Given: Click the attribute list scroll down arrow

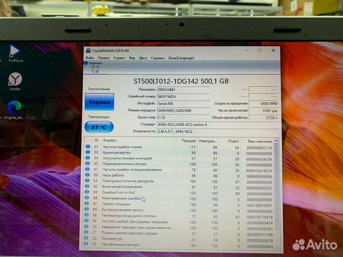Looking at the screenshot, I should coord(278,247).
